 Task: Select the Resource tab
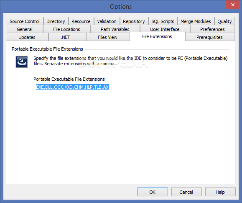(x=81, y=21)
